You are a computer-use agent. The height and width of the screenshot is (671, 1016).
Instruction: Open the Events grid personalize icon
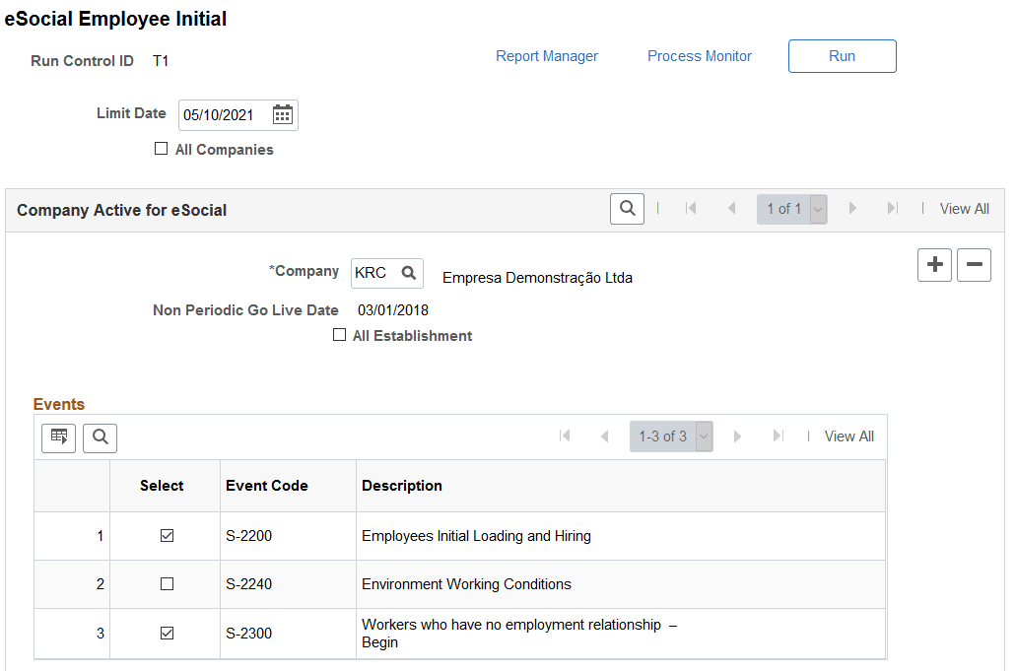(x=58, y=437)
